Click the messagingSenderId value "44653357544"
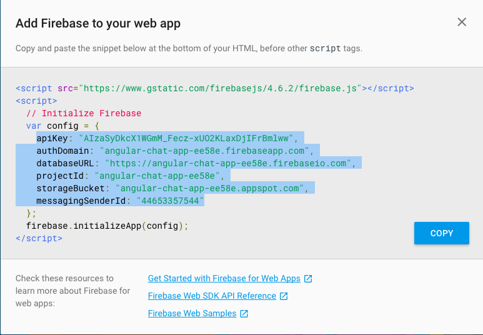 click(x=171, y=201)
